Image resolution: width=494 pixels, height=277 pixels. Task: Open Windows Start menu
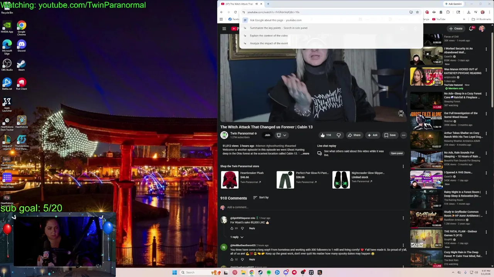tap(174, 272)
